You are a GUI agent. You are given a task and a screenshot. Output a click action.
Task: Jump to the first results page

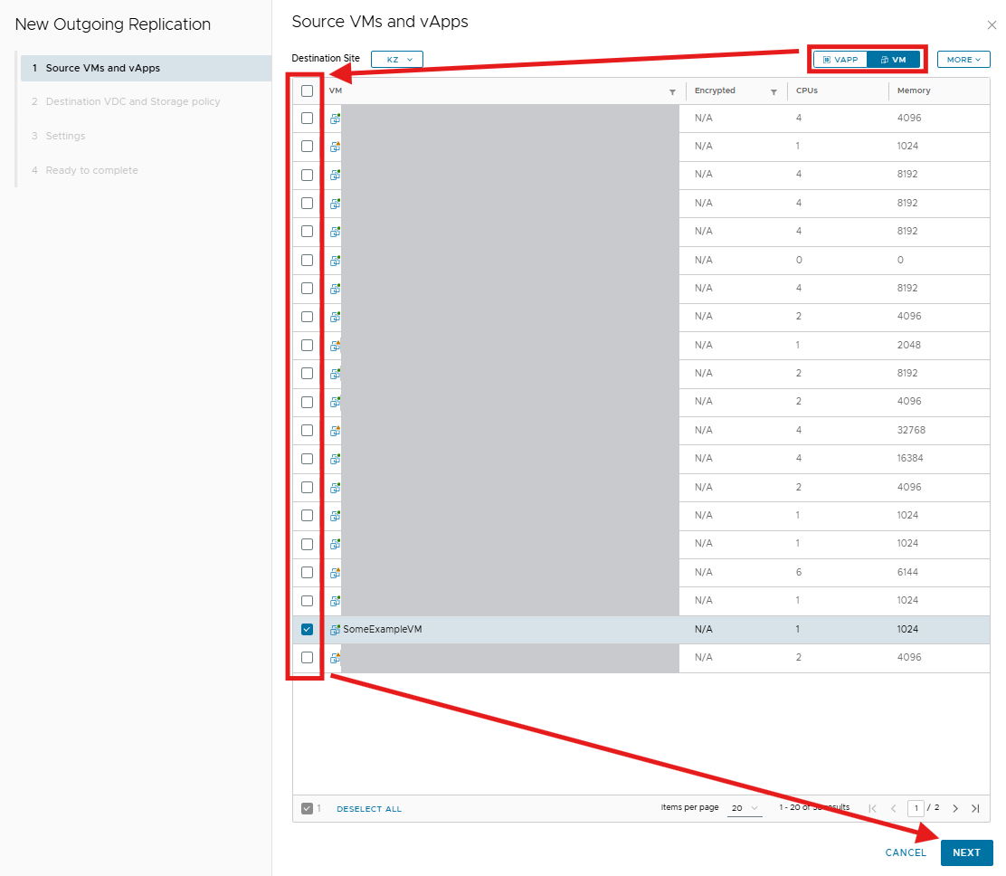point(872,809)
